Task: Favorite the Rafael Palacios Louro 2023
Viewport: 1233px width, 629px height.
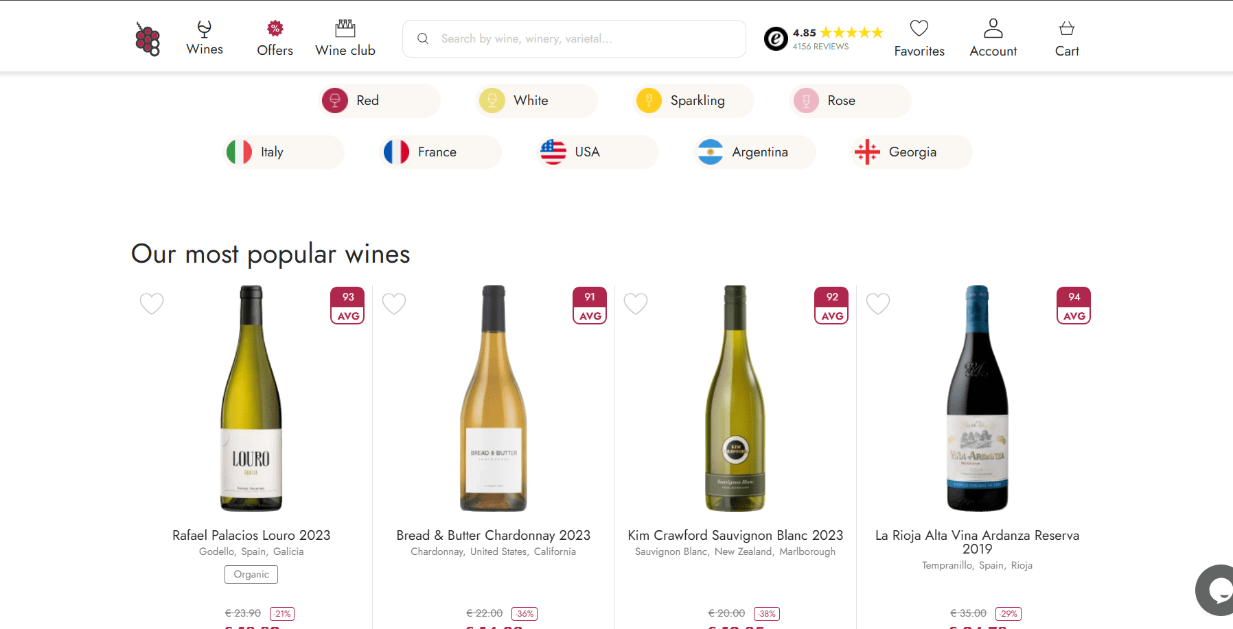Action: pyautogui.click(x=152, y=303)
